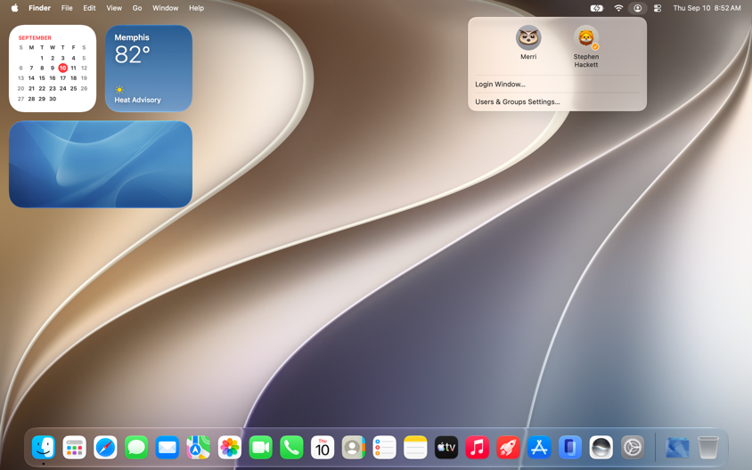Open the Apple TV app in the Dock
Image resolution: width=752 pixels, height=470 pixels.
(446, 447)
